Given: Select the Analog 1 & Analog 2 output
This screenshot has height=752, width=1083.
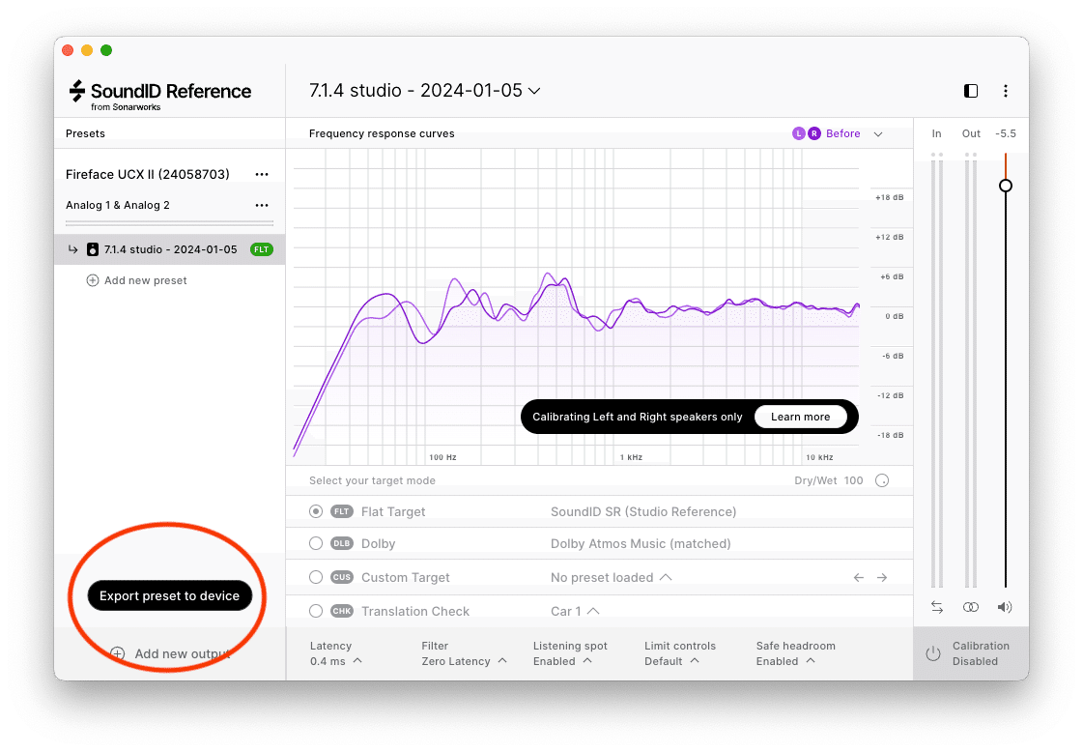Looking at the screenshot, I should (118, 205).
